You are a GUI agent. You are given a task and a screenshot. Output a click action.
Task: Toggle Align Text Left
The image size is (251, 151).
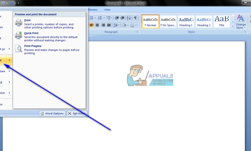tap(91, 25)
